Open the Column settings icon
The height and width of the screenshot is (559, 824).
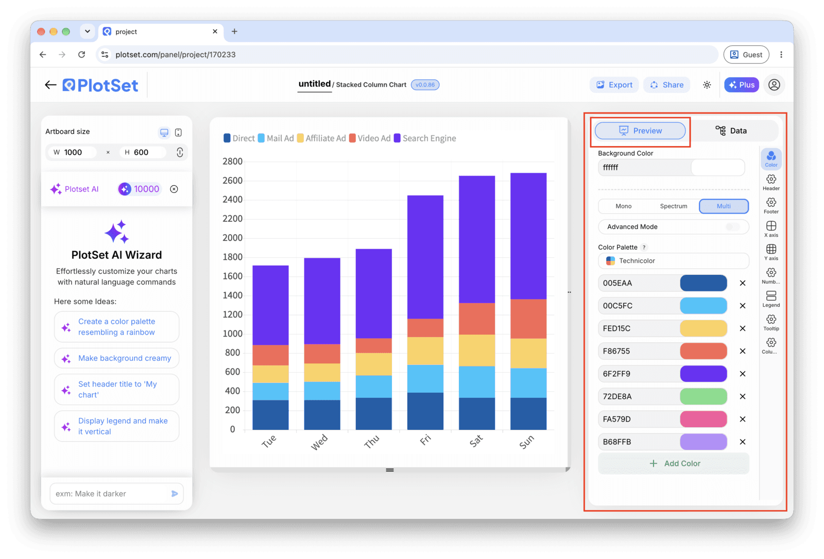pyautogui.click(x=771, y=345)
